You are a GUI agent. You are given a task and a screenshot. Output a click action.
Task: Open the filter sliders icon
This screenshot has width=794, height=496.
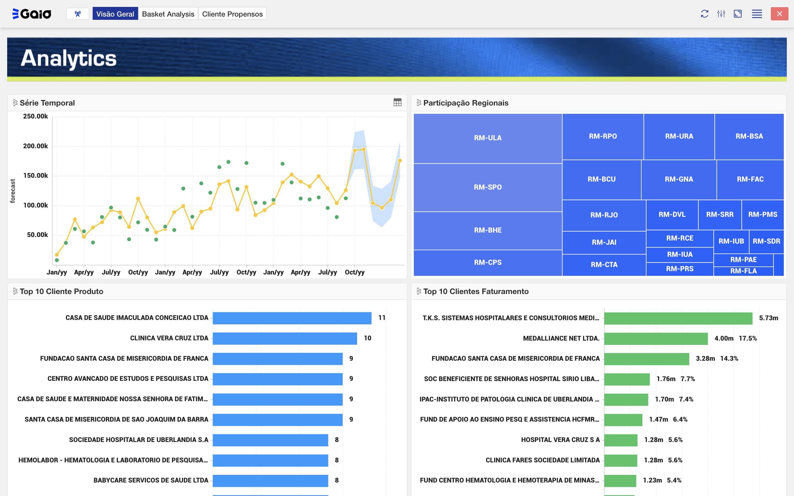(721, 14)
